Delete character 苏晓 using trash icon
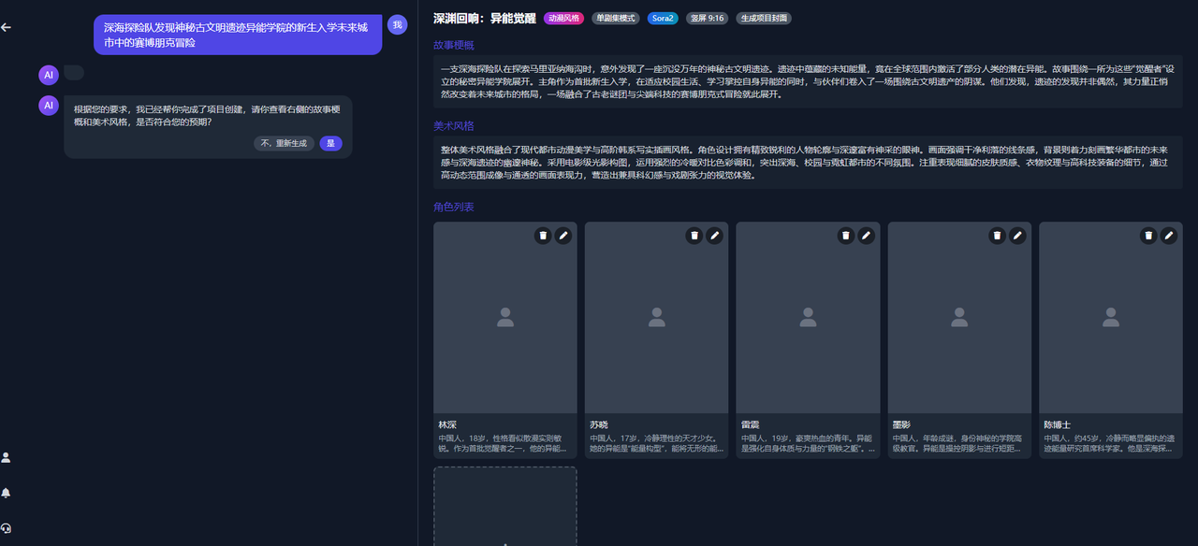1198x546 pixels. (x=694, y=236)
